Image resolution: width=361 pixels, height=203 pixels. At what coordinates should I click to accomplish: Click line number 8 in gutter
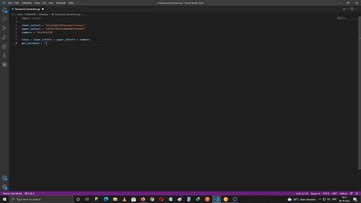[16, 43]
